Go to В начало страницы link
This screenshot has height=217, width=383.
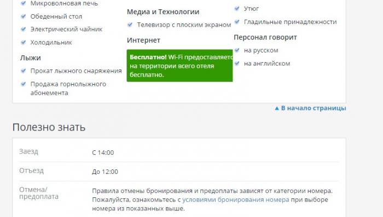tap(314, 108)
